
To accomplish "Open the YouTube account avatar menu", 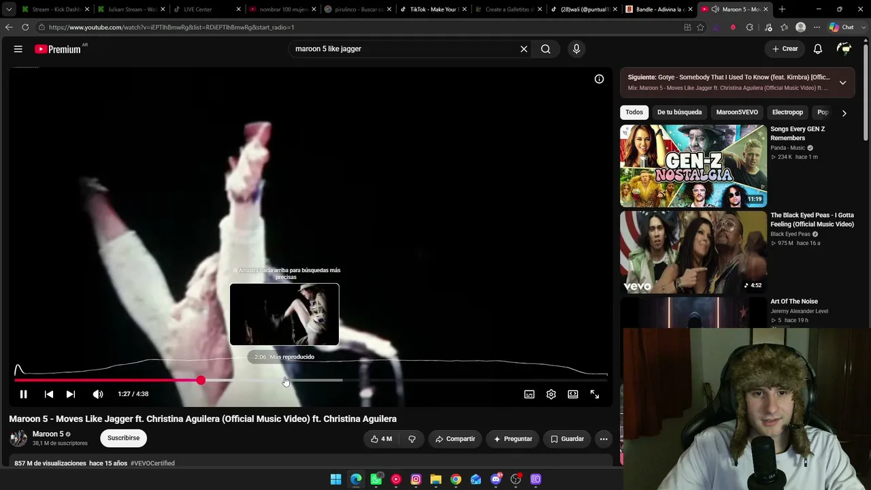I will coord(844,49).
